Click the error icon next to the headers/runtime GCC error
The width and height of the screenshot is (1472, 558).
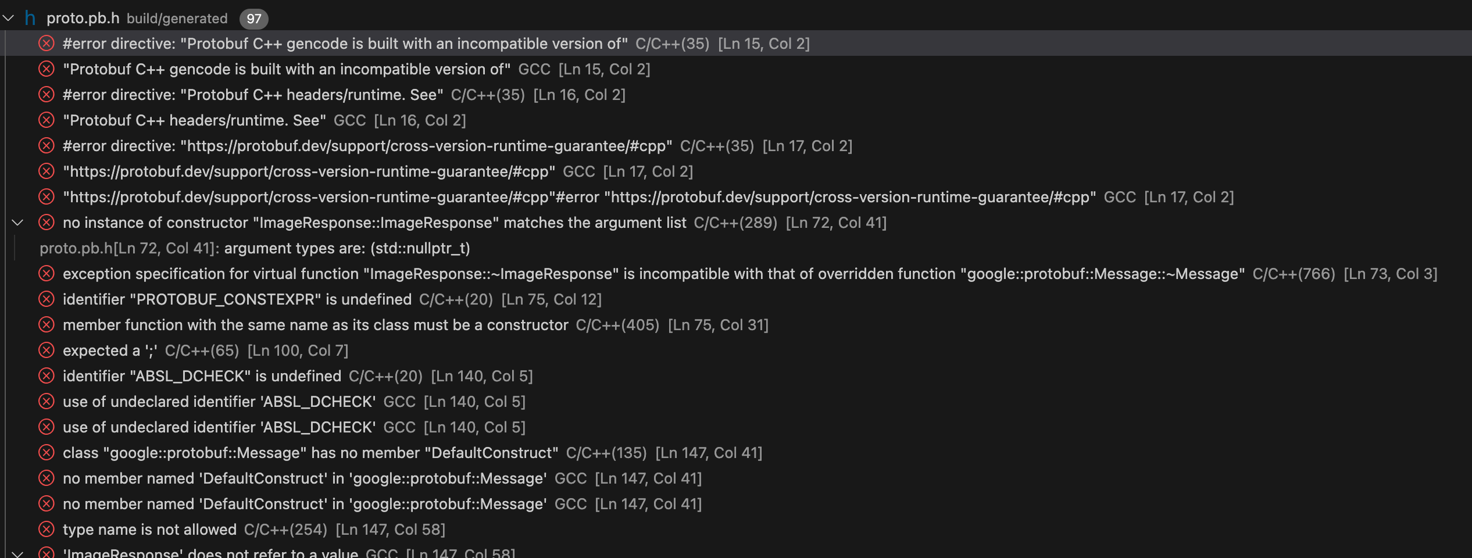pos(47,120)
